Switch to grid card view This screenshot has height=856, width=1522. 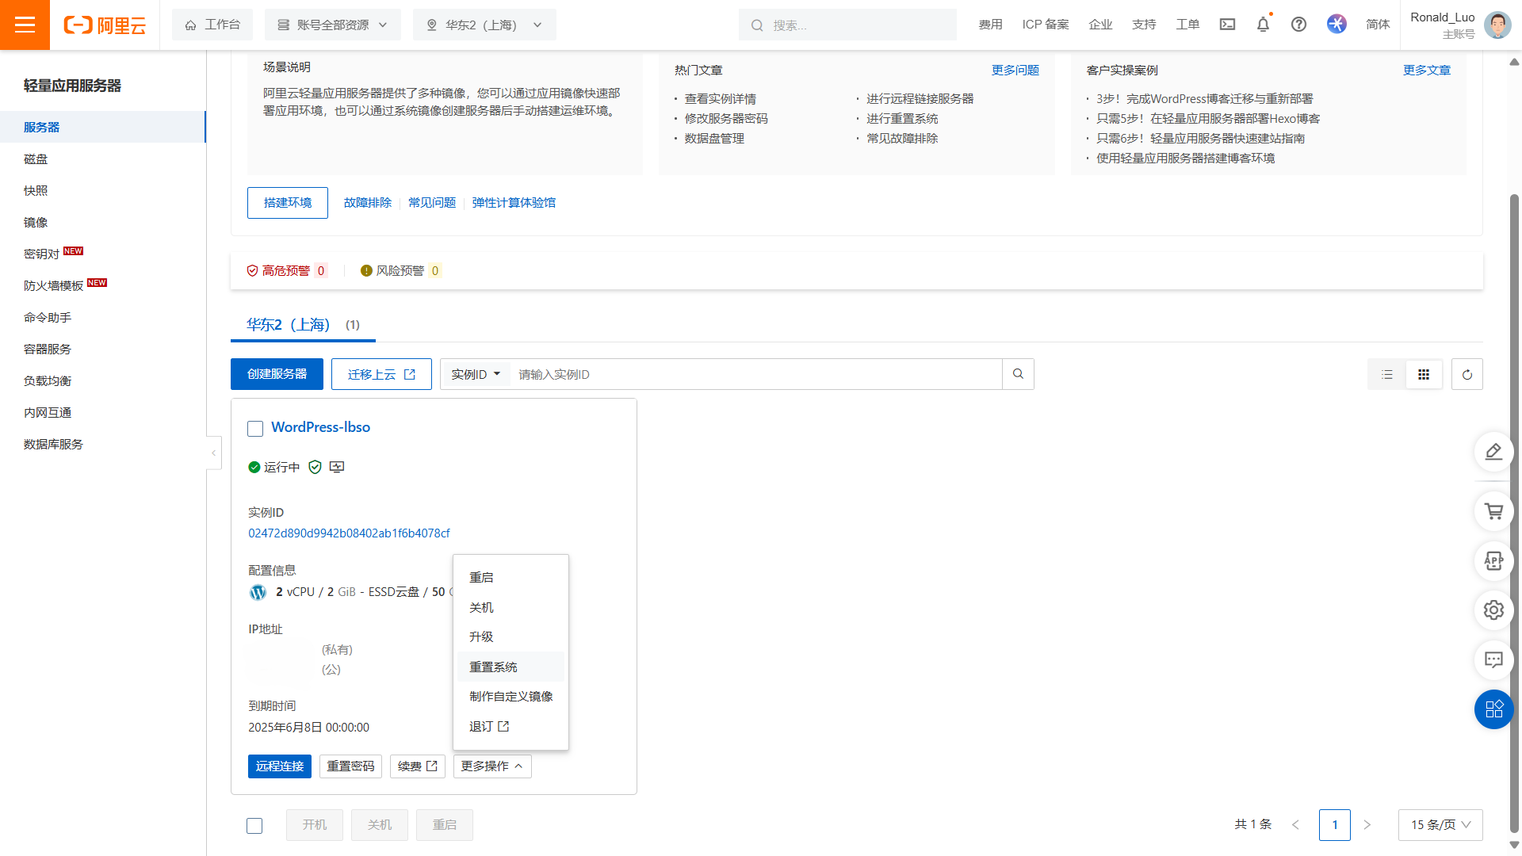click(x=1424, y=374)
